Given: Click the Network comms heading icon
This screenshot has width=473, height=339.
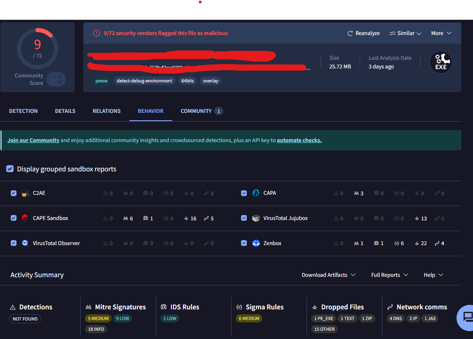Looking at the screenshot, I should point(390,307).
